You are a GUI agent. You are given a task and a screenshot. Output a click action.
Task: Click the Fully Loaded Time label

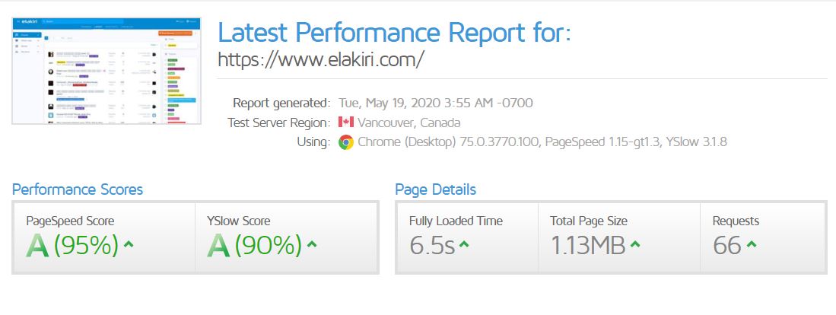click(456, 221)
